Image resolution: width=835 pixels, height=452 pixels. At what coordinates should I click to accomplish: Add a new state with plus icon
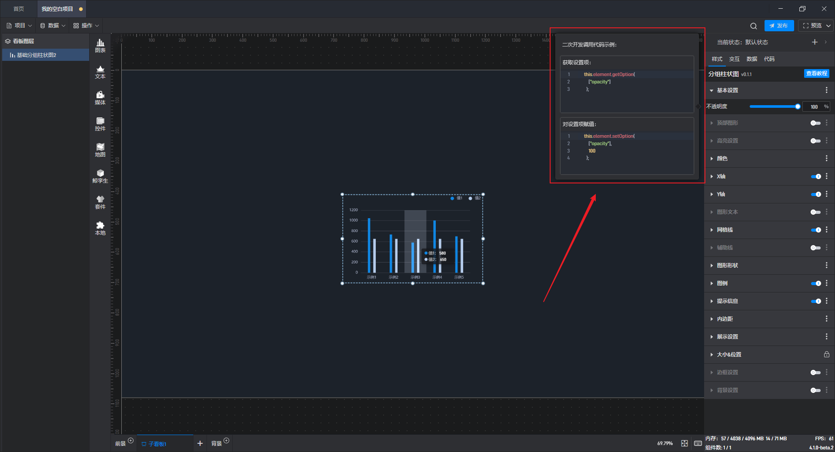[815, 42]
